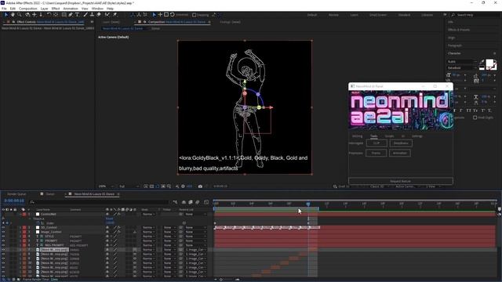Toggle visibility eye of PROMPT layer
This screenshot has height=282, width=502.
coord(3,240)
